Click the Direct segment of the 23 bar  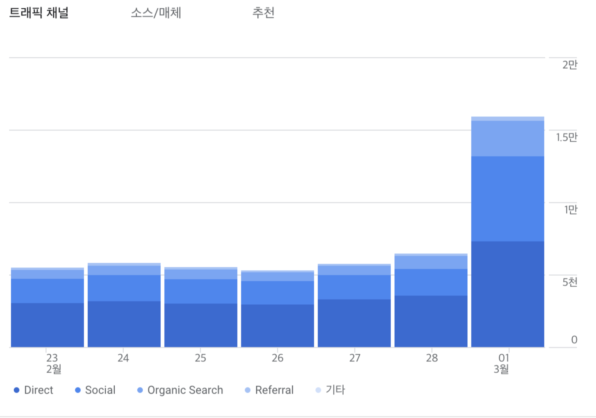(47, 325)
